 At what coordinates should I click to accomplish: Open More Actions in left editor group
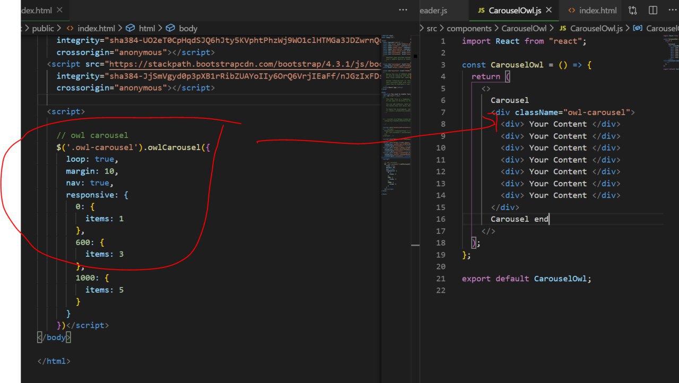pyautogui.click(x=403, y=10)
